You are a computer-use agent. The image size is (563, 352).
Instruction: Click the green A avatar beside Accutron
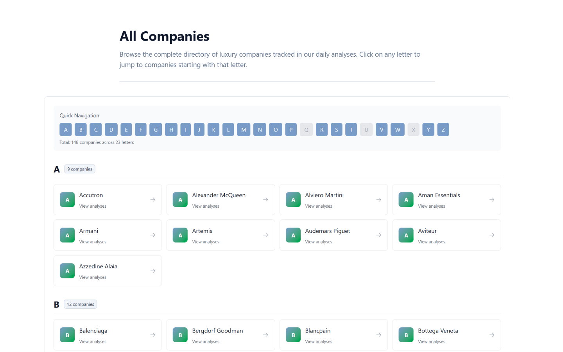click(x=67, y=199)
